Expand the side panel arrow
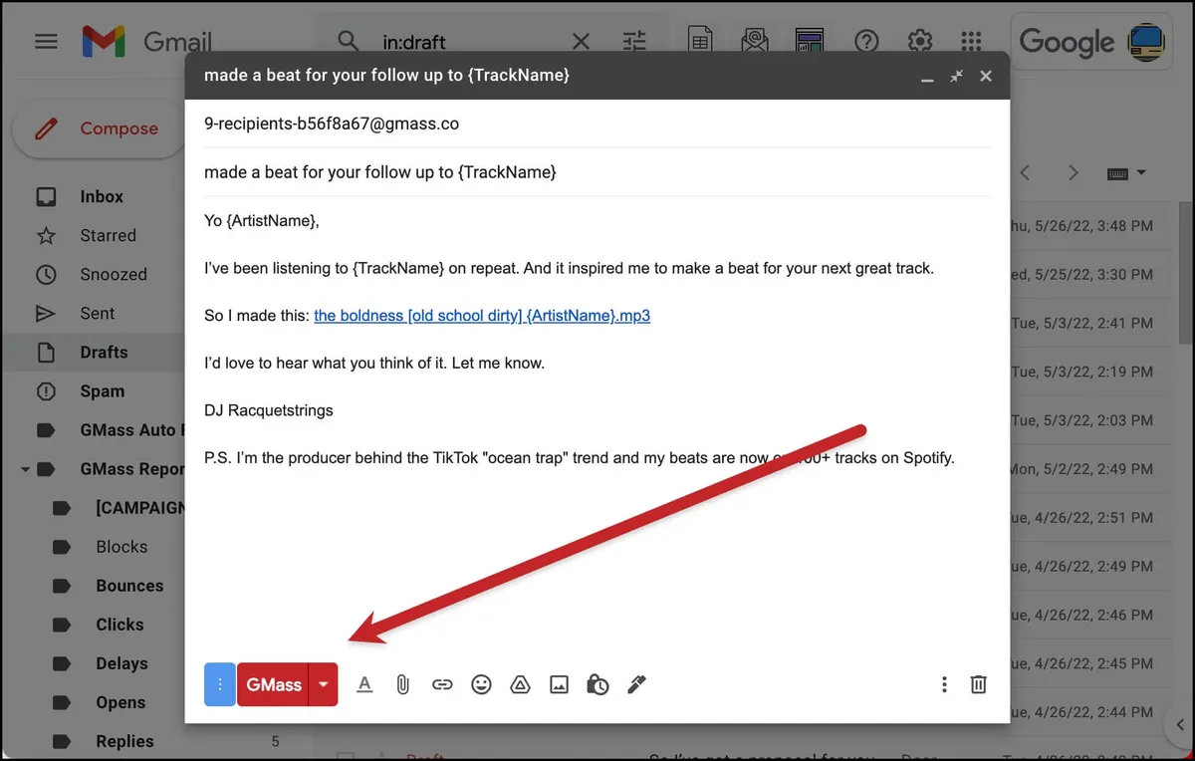This screenshot has width=1195, height=761. pyautogui.click(x=1178, y=725)
